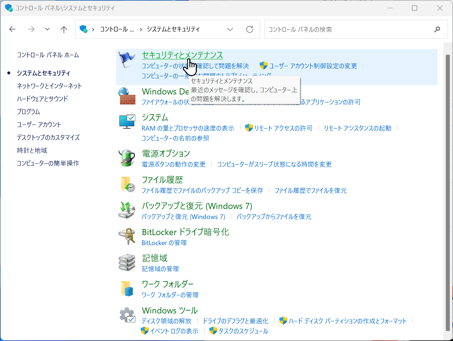
Task: Click the control panel icon in address bar
Action: [84, 29]
